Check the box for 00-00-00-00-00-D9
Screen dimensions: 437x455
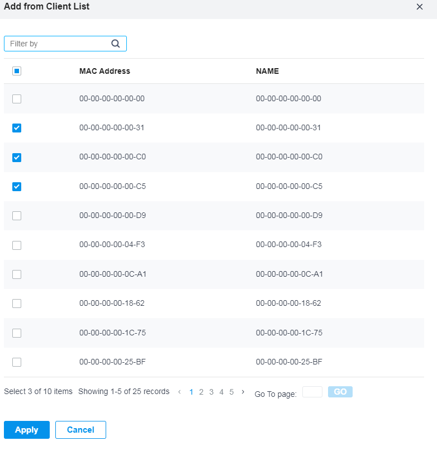coord(17,216)
